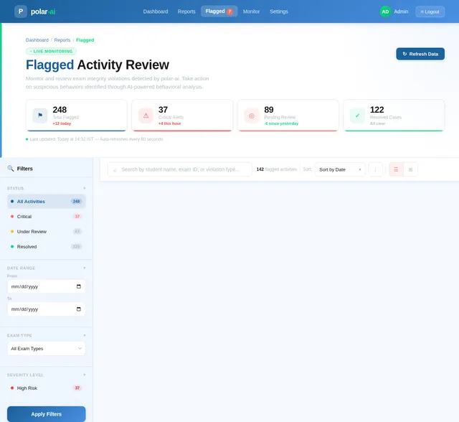The image size is (459, 422).
Task: Click the 248 badge beside All Activities
Action: point(76,202)
